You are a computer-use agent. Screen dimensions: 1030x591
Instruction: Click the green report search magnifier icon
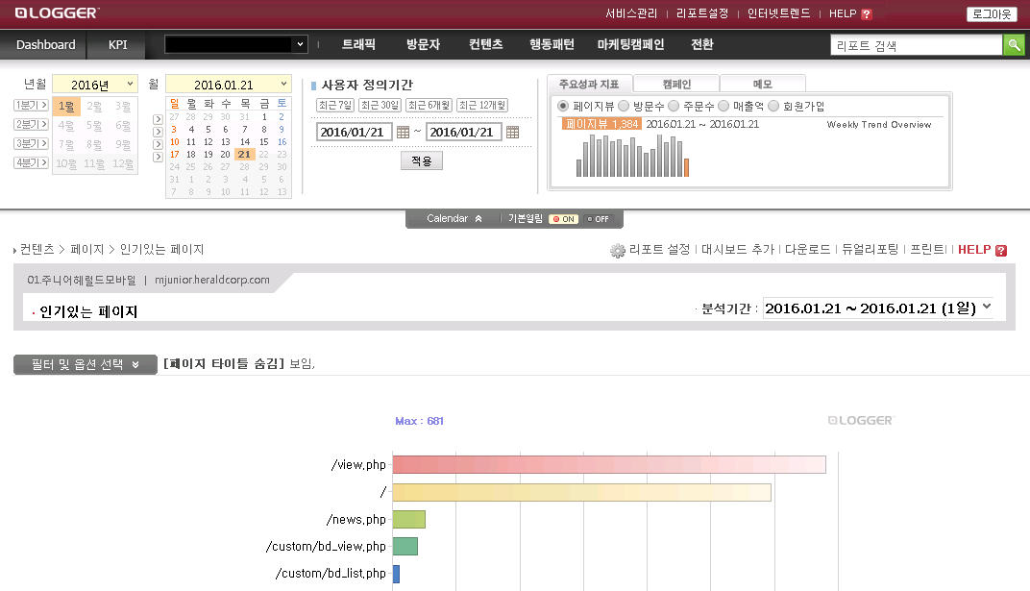[x=1014, y=45]
